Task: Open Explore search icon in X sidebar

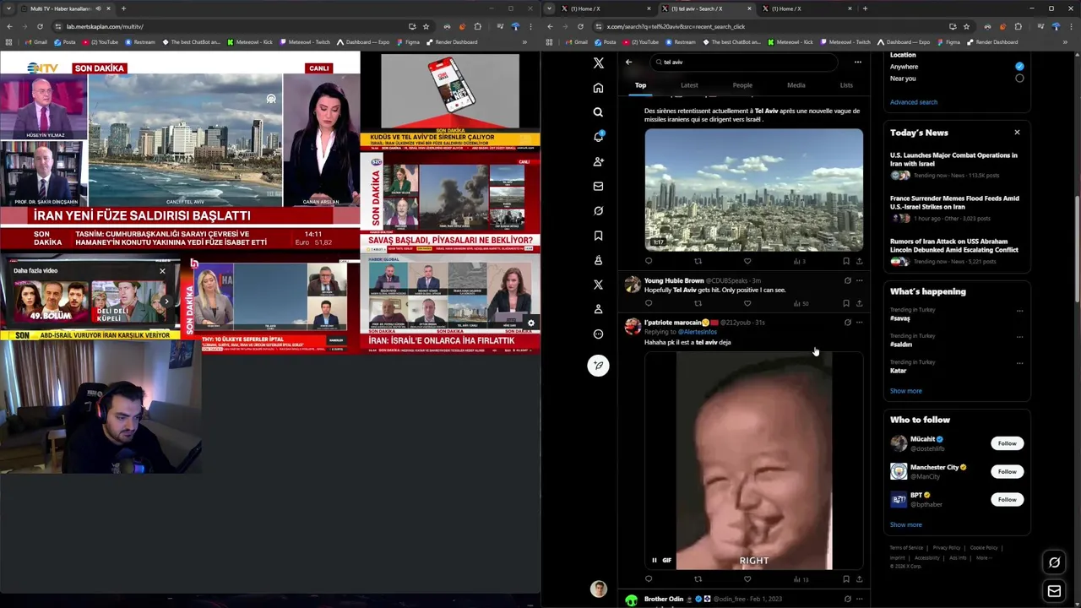Action: pyautogui.click(x=598, y=112)
